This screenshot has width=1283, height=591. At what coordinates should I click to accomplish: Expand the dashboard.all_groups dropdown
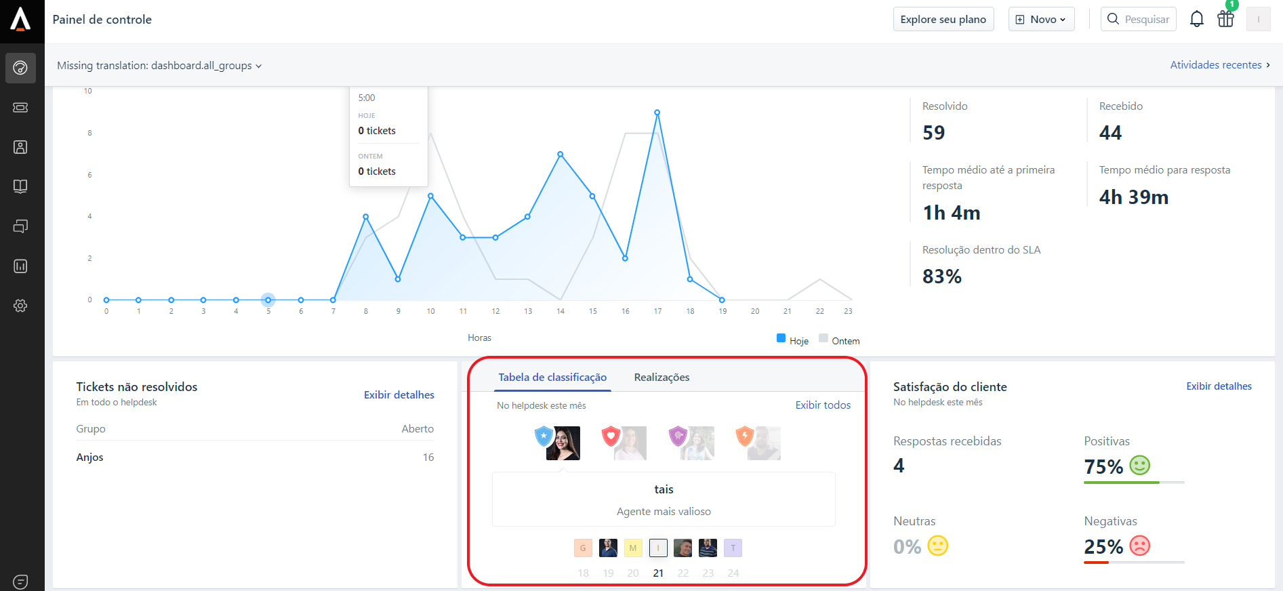[x=159, y=66]
